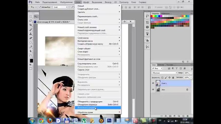
Task: Select the Move tool in the toolbox
Action: point(36,17)
